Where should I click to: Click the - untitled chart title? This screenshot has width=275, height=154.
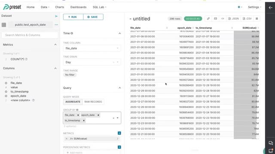coord(140,19)
